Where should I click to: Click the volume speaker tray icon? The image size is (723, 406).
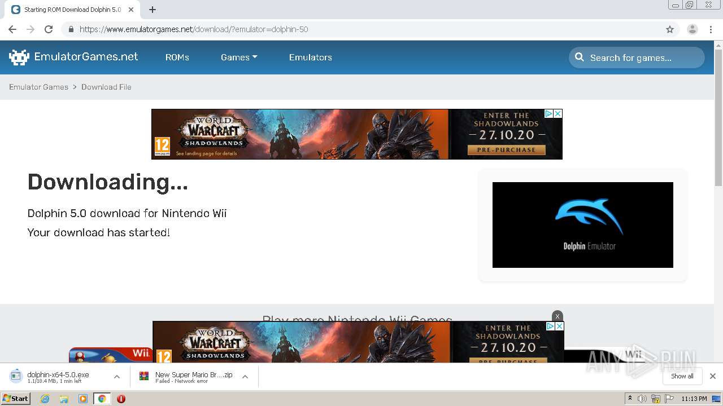(x=642, y=399)
